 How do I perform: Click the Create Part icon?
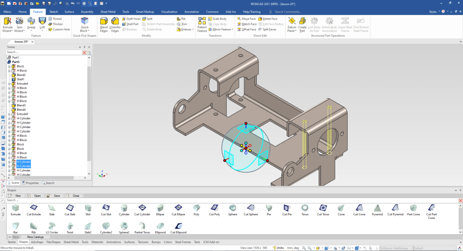(x=302, y=24)
